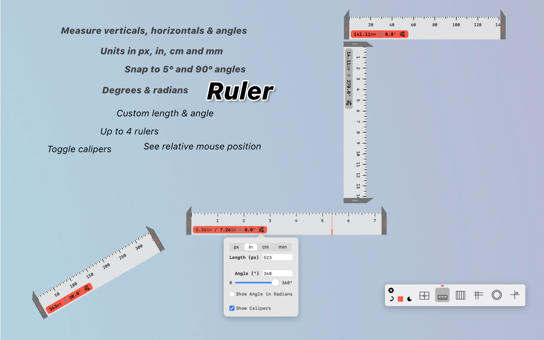The width and height of the screenshot is (544, 340).
Task: Close the floating tools palette
Action: [391, 290]
